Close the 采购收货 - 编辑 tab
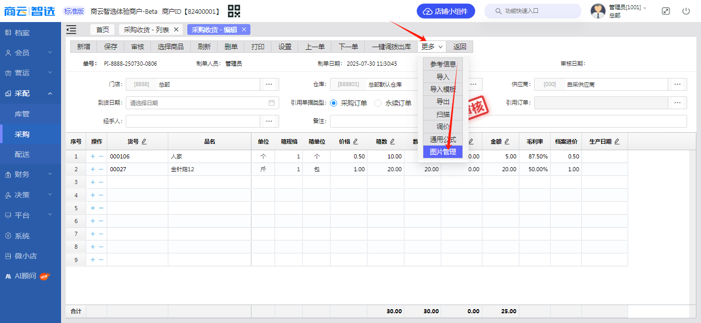This screenshot has width=701, height=323. pos(244,30)
